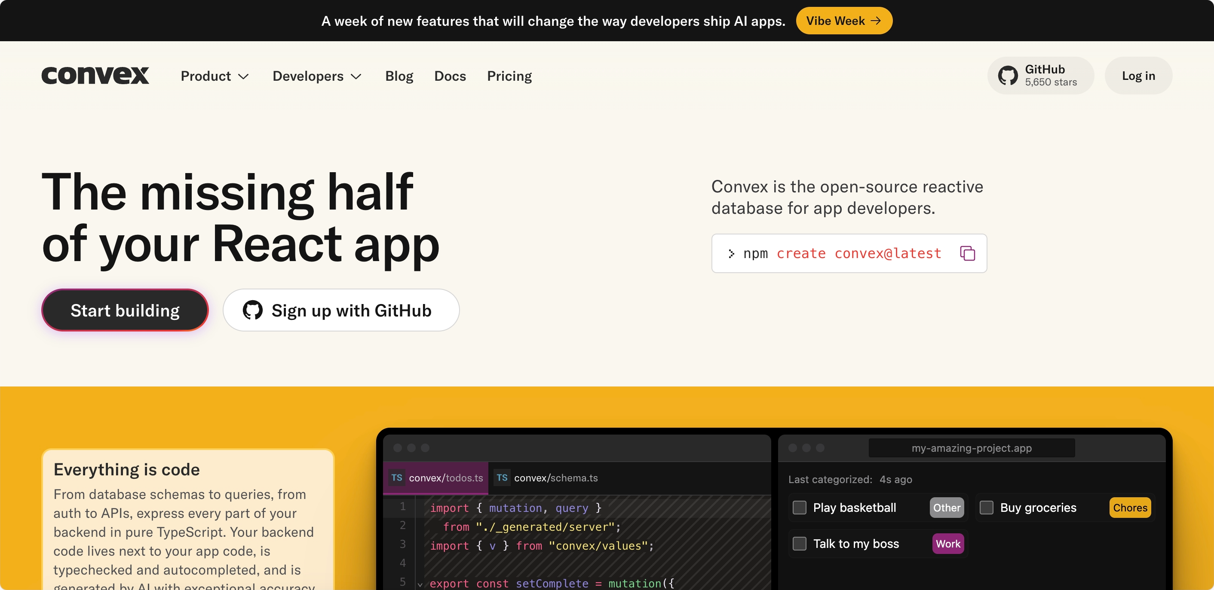Click Sign up with GitHub
The width and height of the screenshot is (1214, 590).
341,310
